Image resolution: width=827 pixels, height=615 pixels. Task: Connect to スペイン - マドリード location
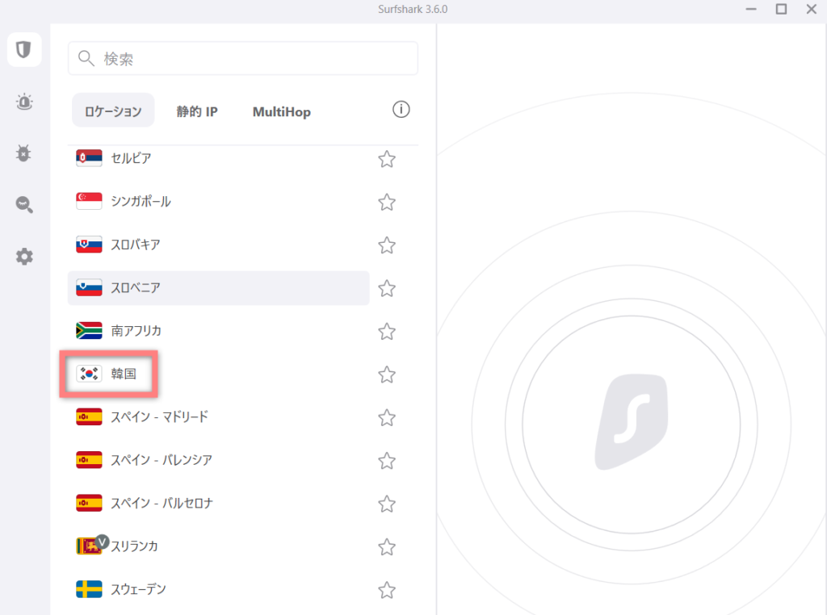[218, 417]
